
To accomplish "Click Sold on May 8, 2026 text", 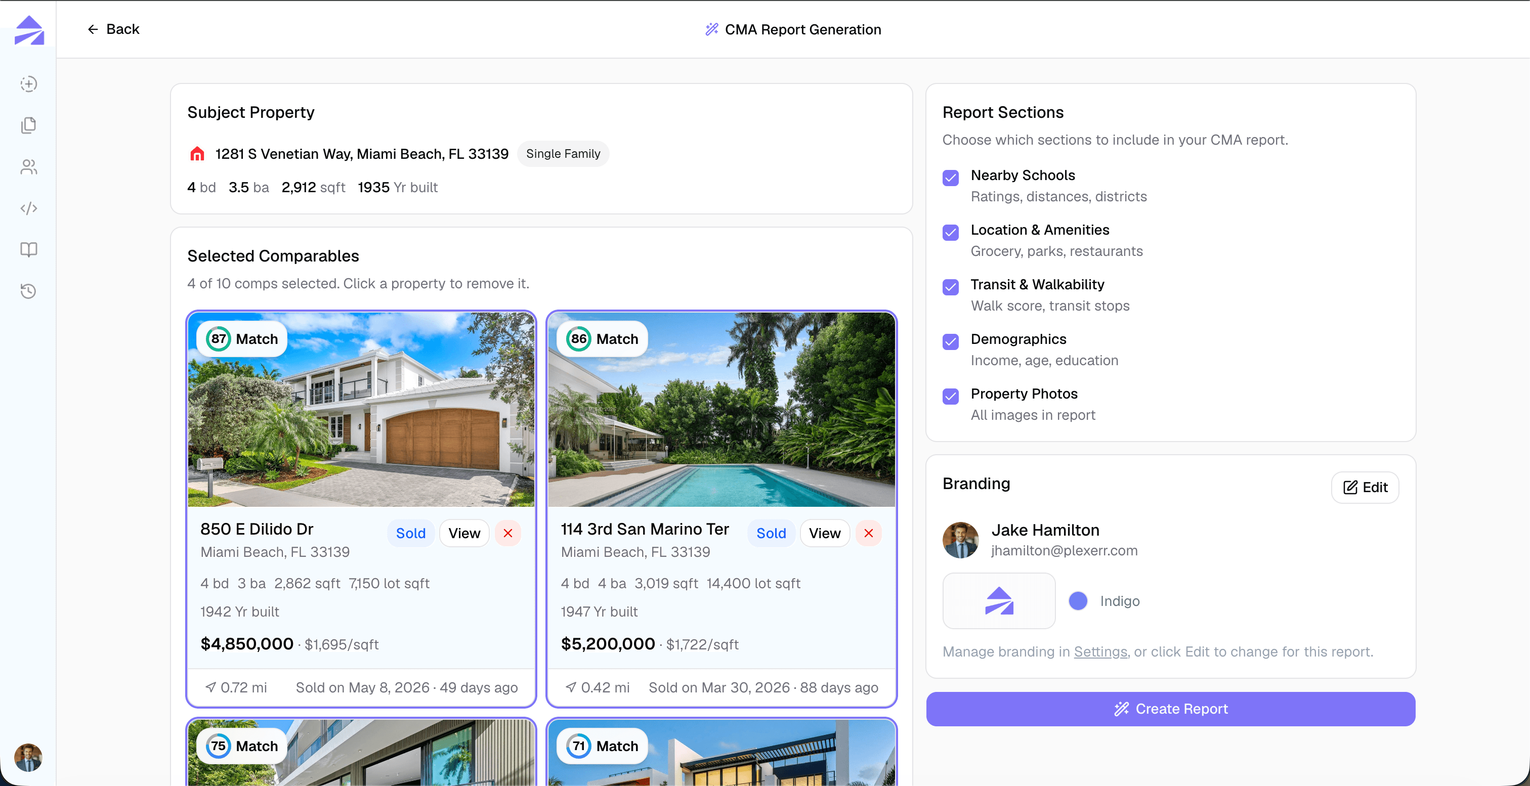I will pos(362,687).
